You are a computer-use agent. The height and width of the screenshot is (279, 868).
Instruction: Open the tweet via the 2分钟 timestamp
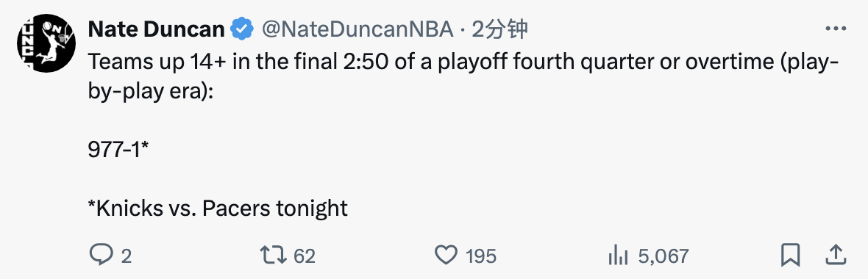pyautogui.click(x=499, y=29)
